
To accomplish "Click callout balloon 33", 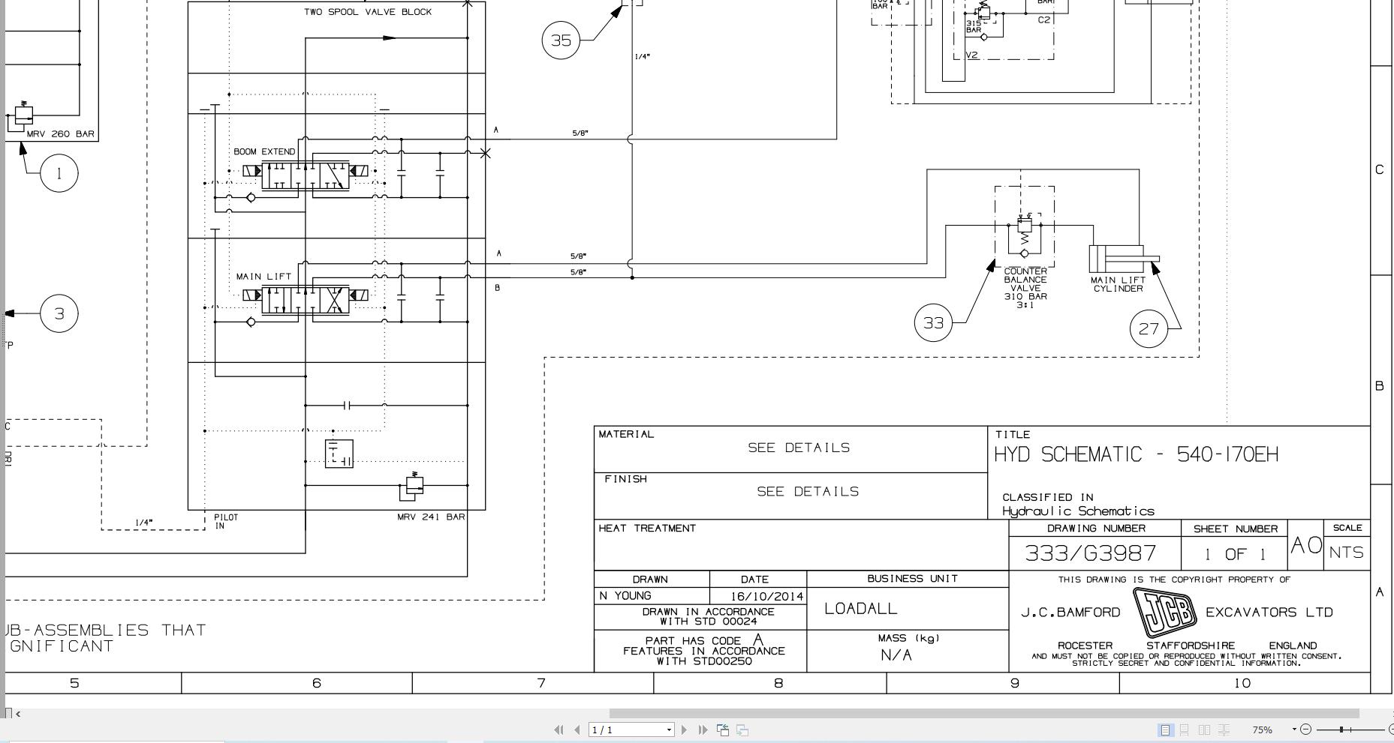I will tap(933, 323).
